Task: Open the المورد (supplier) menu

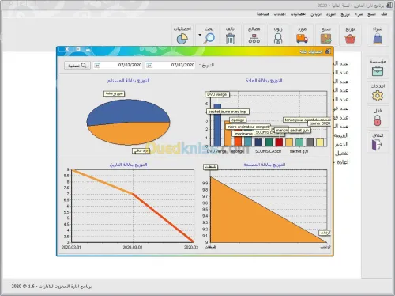Action: coord(331,14)
